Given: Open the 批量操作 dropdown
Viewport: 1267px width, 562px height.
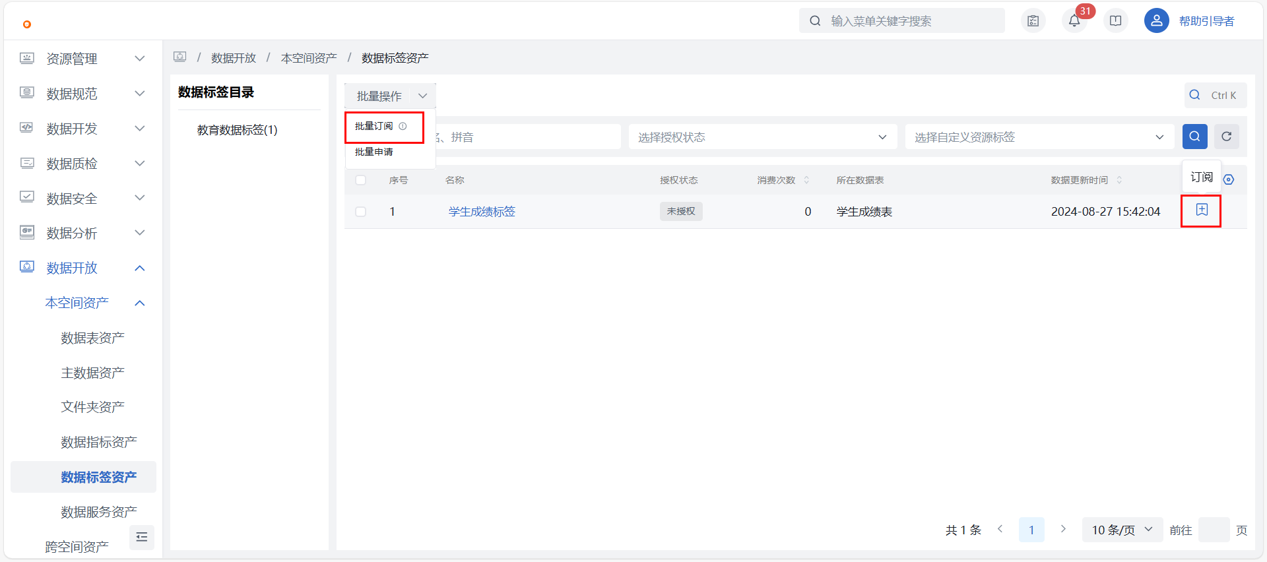Looking at the screenshot, I should pyautogui.click(x=390, y=96).
